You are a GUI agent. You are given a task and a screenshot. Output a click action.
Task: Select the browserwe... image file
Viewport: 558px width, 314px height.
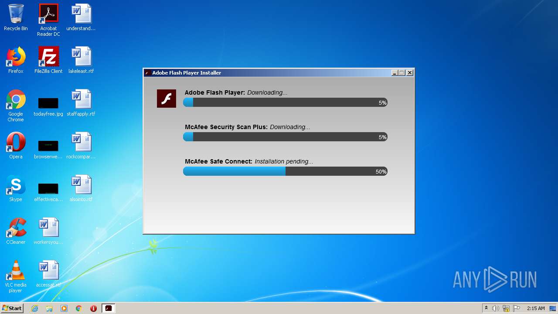click(x=48, y=150)
